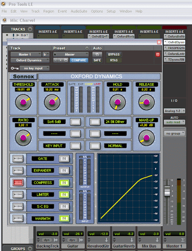Click the red target plug-in button
The width and height of the screenshot is (192, 251).
(x=158, y=55)
